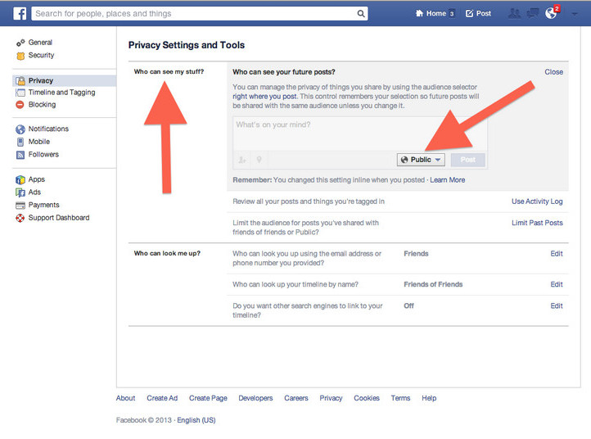Click the General gears icon
591x439 pixels.
pyautogui.click(x=20, y=43)
